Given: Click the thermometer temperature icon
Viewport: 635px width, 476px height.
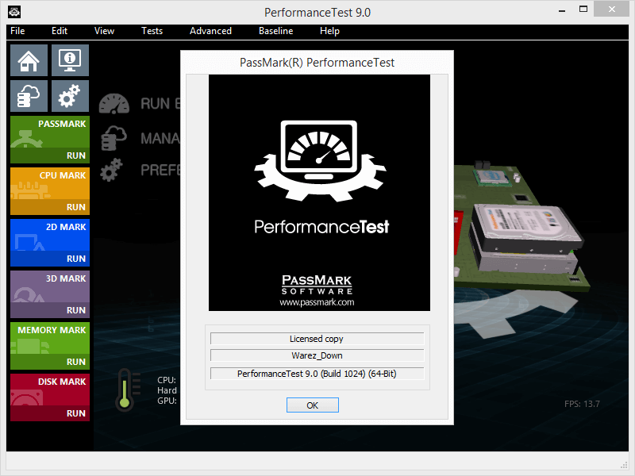Looking at the screenshot, I should point(128,390).
